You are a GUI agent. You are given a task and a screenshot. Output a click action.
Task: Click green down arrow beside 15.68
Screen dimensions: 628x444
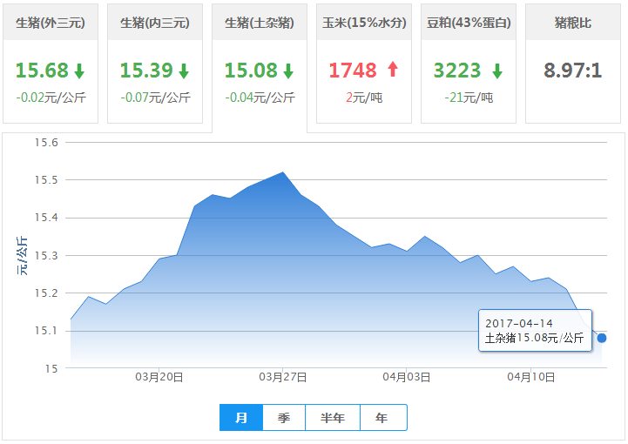(x=79, y=71)
